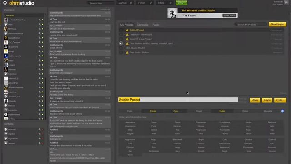Screen dimensions: 291x164
Task: Select the radio button for Untitled Project row
Action: coord(121,30)
